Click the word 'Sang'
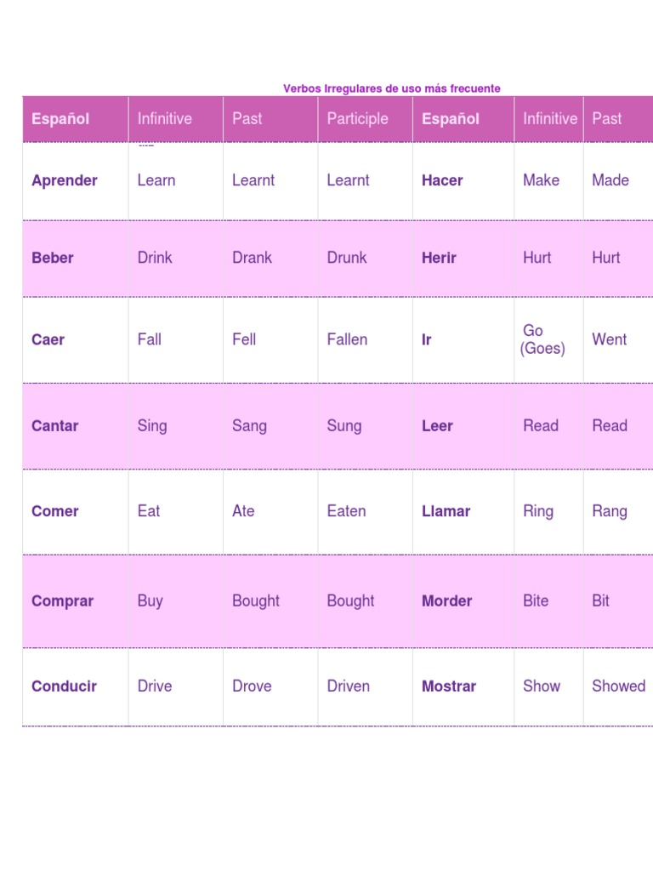This screenshot has height=871, width=653. (x=249, y=426)
